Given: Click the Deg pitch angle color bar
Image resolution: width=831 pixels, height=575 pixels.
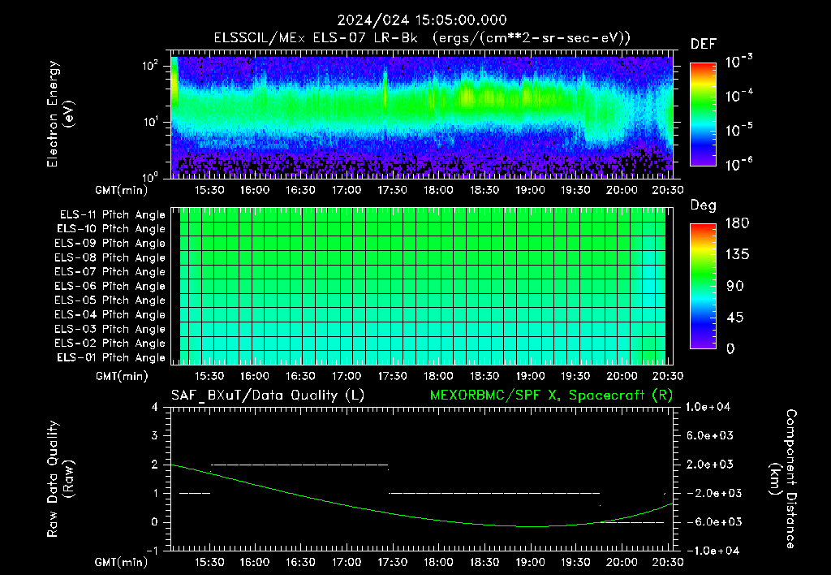Looking at the screenshot, I should pyautogui.click(x=703, y=286).
